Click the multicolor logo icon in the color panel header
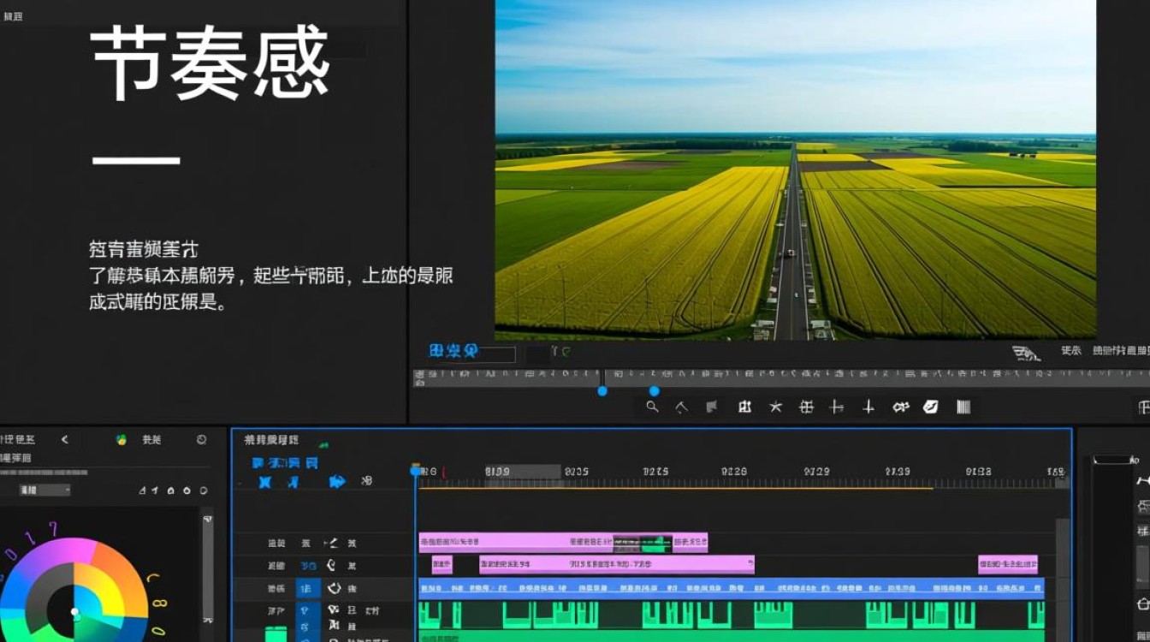This screenshot has height=642, width=1150. click(122, 440)
